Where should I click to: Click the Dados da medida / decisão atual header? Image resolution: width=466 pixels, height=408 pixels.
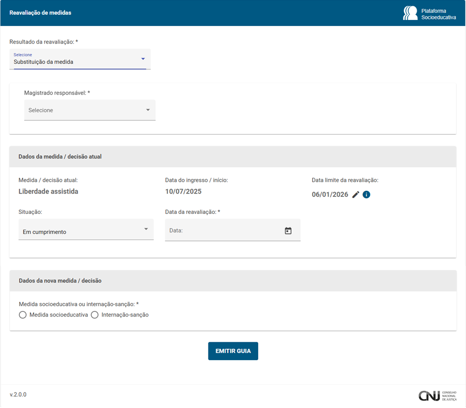tap(60, 157)
